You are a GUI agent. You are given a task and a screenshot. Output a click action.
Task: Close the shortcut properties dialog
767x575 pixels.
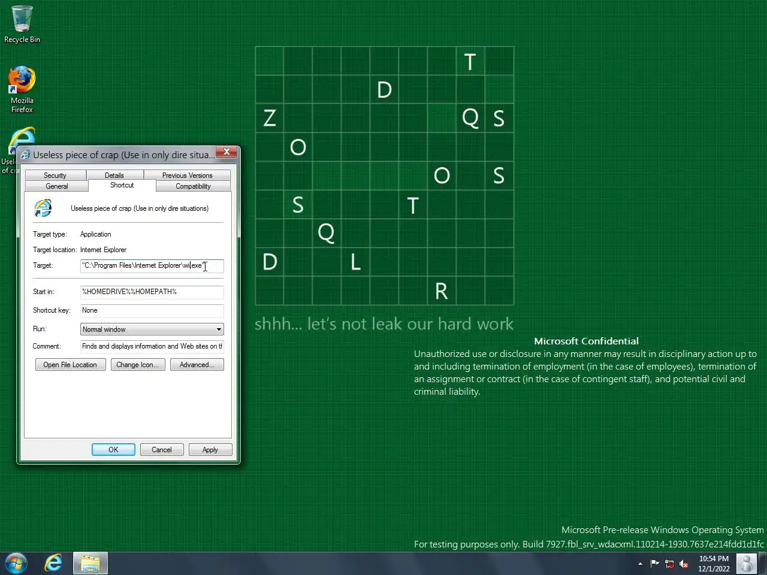(227, 152)
